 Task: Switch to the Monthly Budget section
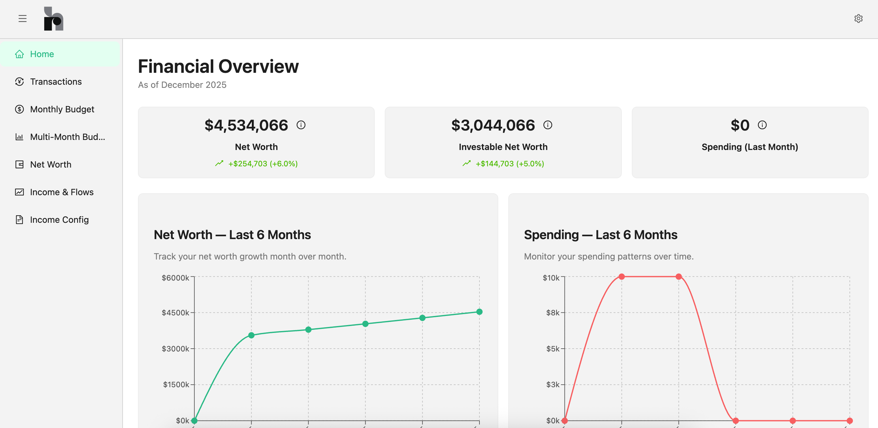coord(62,109)
